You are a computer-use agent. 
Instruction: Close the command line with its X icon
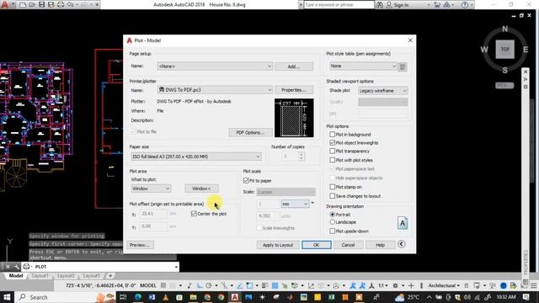(x=8, y=267)
